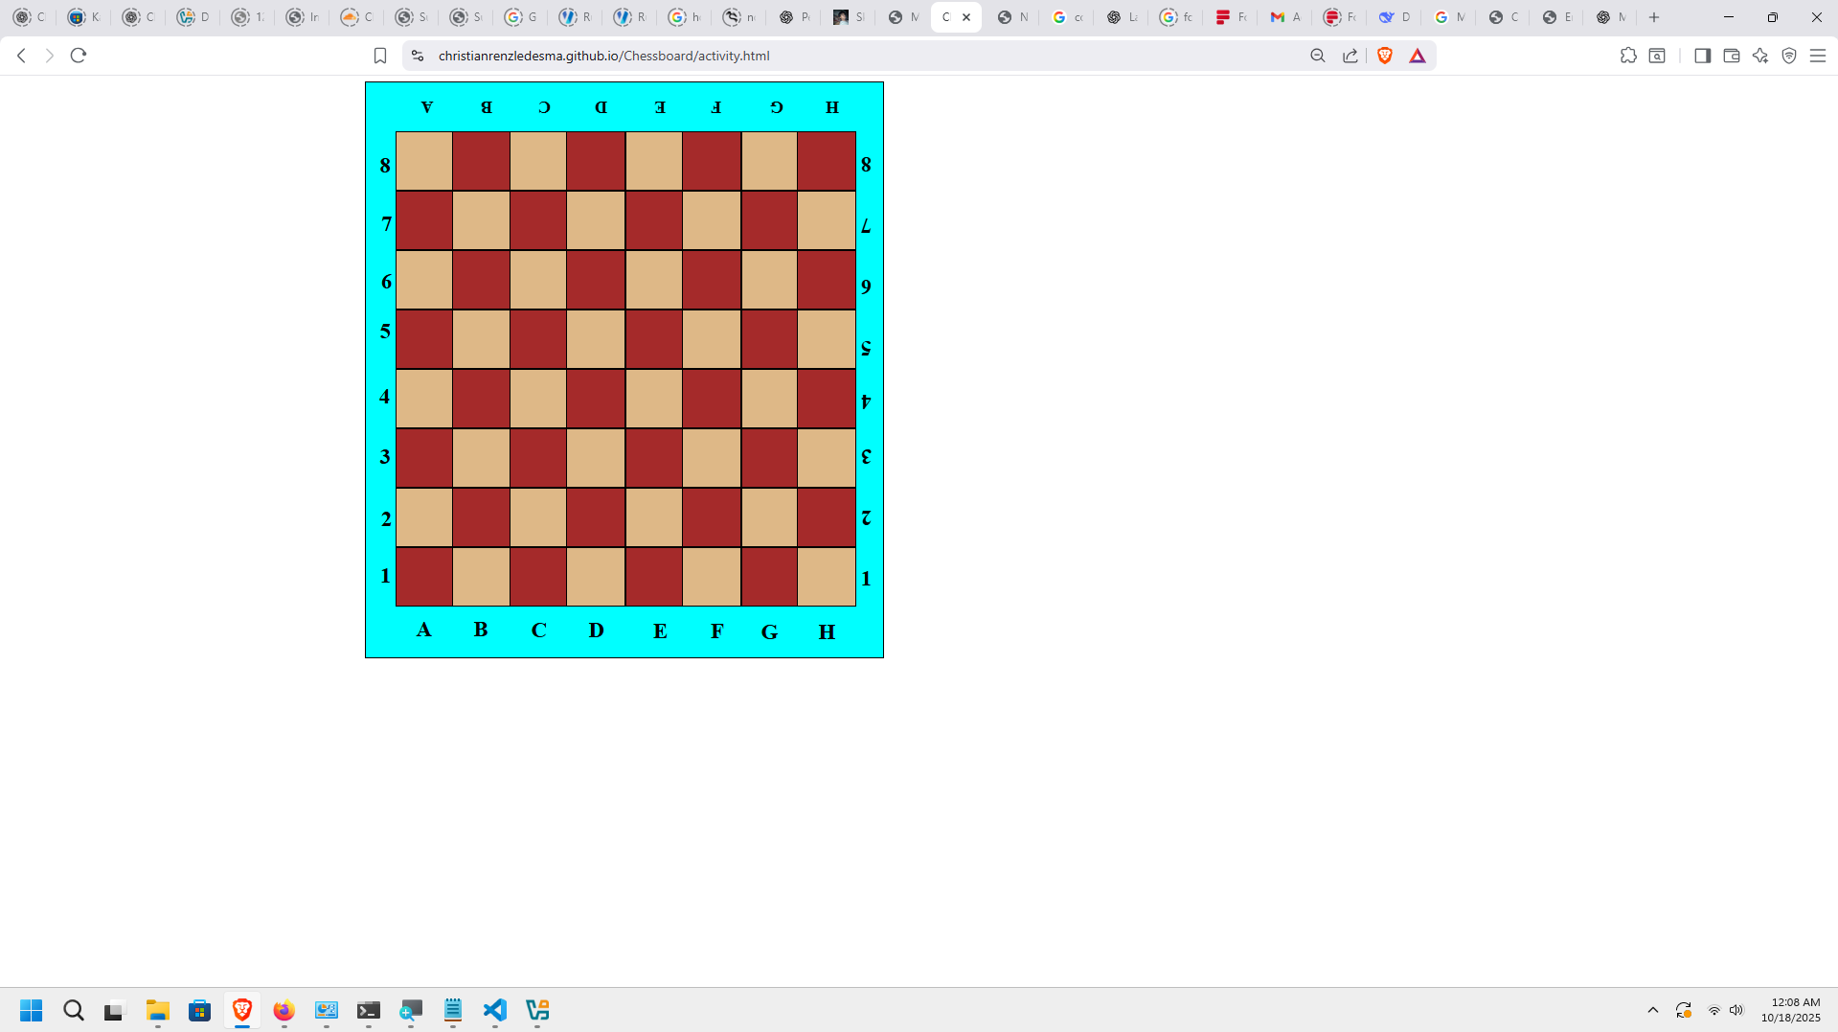Open the Windows Start menu
The image size is (1838, 1032).
click(x=32, y=1010)
